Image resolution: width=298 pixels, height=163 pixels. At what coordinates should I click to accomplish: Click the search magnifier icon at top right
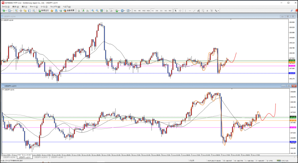pyautogui.click(x=292, y=11)
